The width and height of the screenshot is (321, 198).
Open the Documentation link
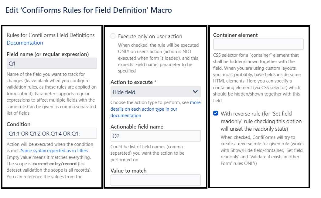pyautogui.click(x=25, y=43)
